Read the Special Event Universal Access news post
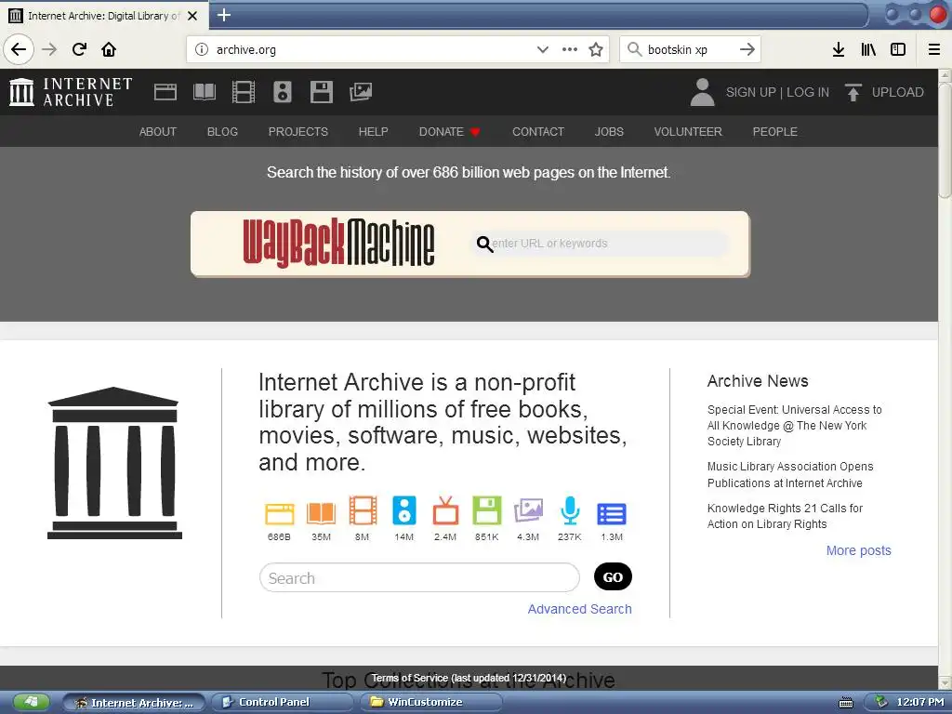The image size is (952, 714). click(795, 426)
